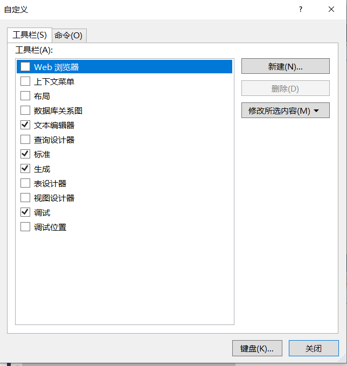
Task: Check the 视图设计器 checkbox
Action: coord(25,198)
